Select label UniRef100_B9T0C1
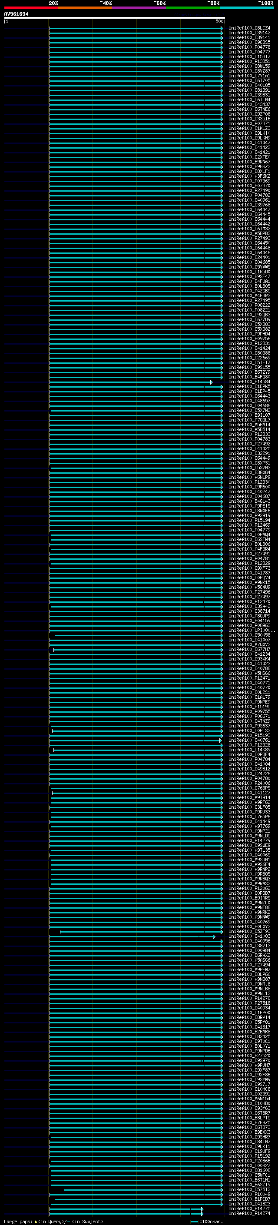This screenshot has height=1225, width=278. pyautogui.click(x=249, y=1041)
